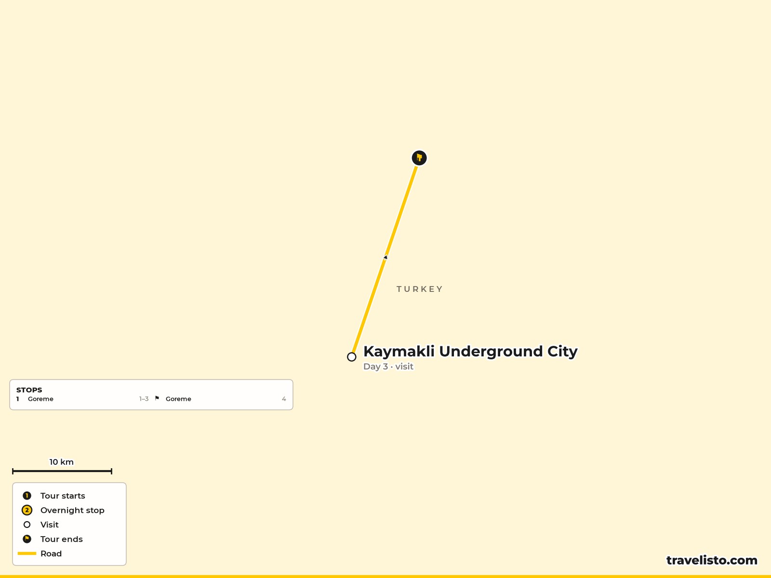The image size is (771, 578).
Task: Click the 'Visit' legend text
Action: pyautogui.click(x=50, y=525)
